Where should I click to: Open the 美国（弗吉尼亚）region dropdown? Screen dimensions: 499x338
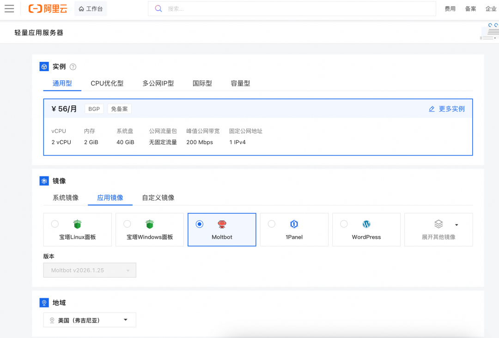(89, 320)
